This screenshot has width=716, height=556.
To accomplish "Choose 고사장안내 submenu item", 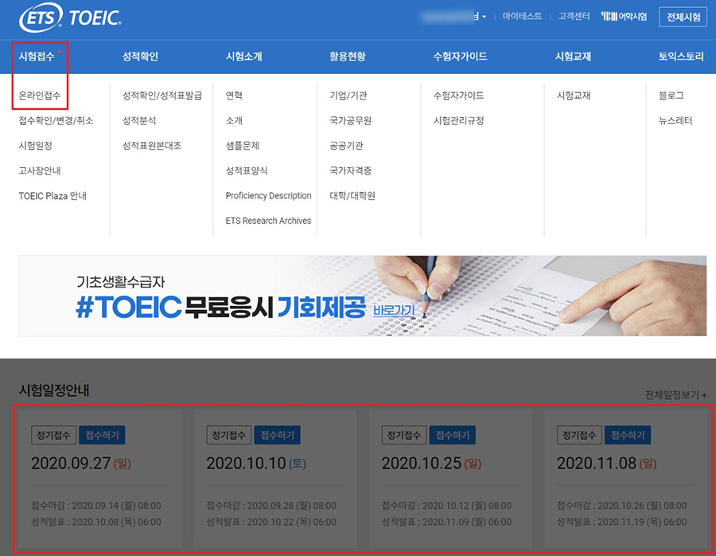I will point(39,170).
